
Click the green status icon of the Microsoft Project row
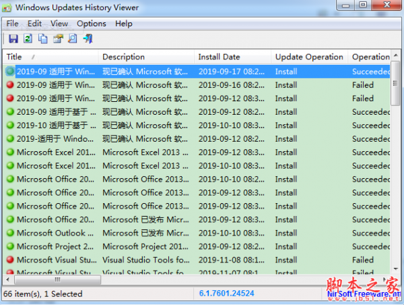(10, 246)
